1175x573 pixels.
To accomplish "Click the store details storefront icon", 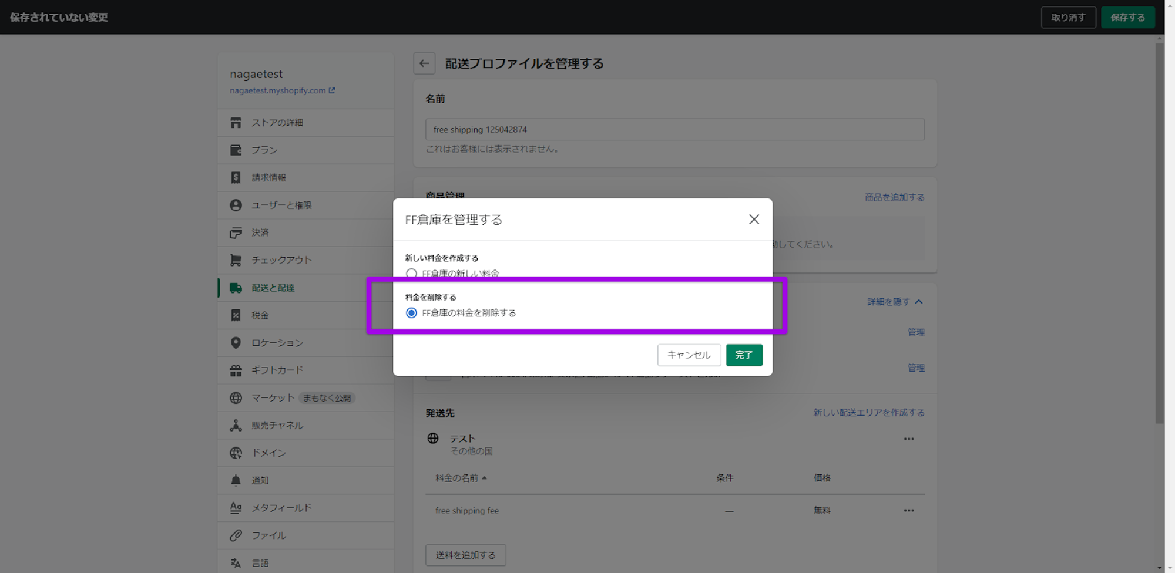I will 236,123.
